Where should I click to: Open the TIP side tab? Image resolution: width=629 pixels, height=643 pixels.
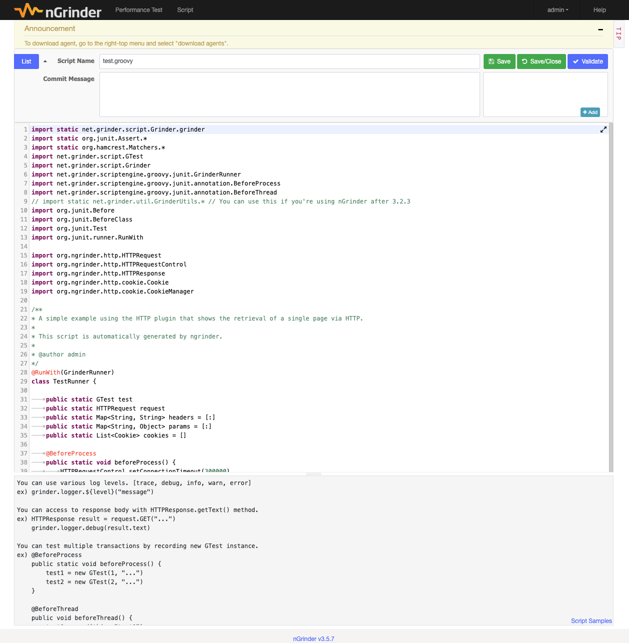[x=619, y=34]
